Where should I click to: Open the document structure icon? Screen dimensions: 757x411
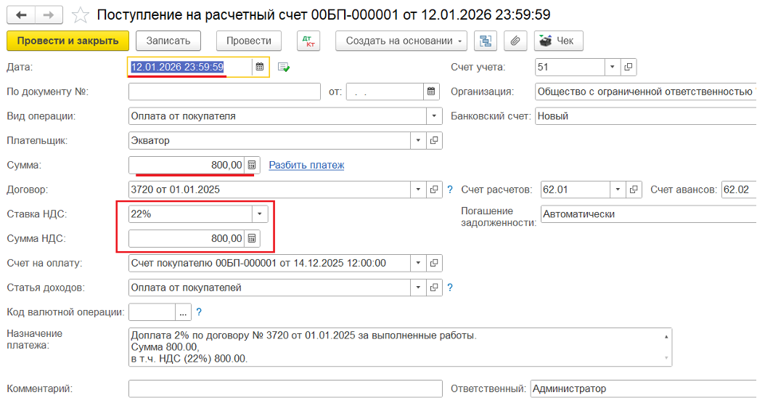tap(485, 41)
